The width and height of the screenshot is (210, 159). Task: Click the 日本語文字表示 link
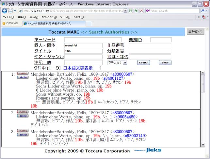pos(78,68)
